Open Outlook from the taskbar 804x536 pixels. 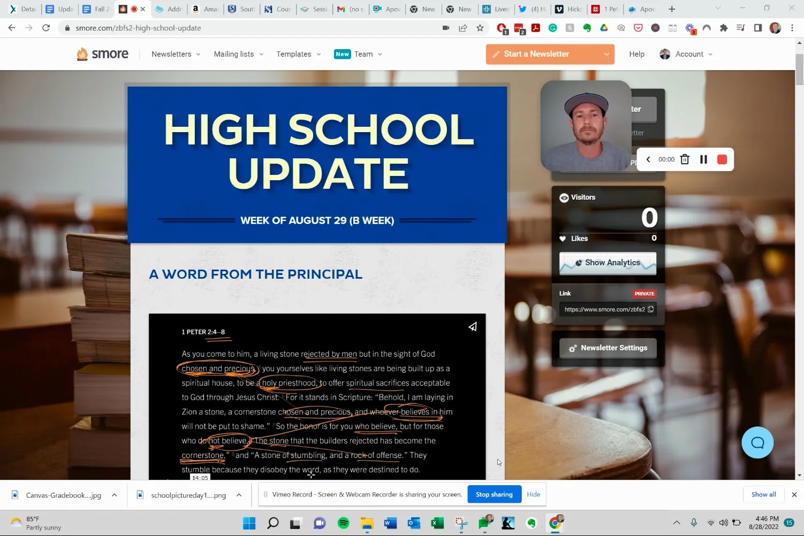pos(414,523)
